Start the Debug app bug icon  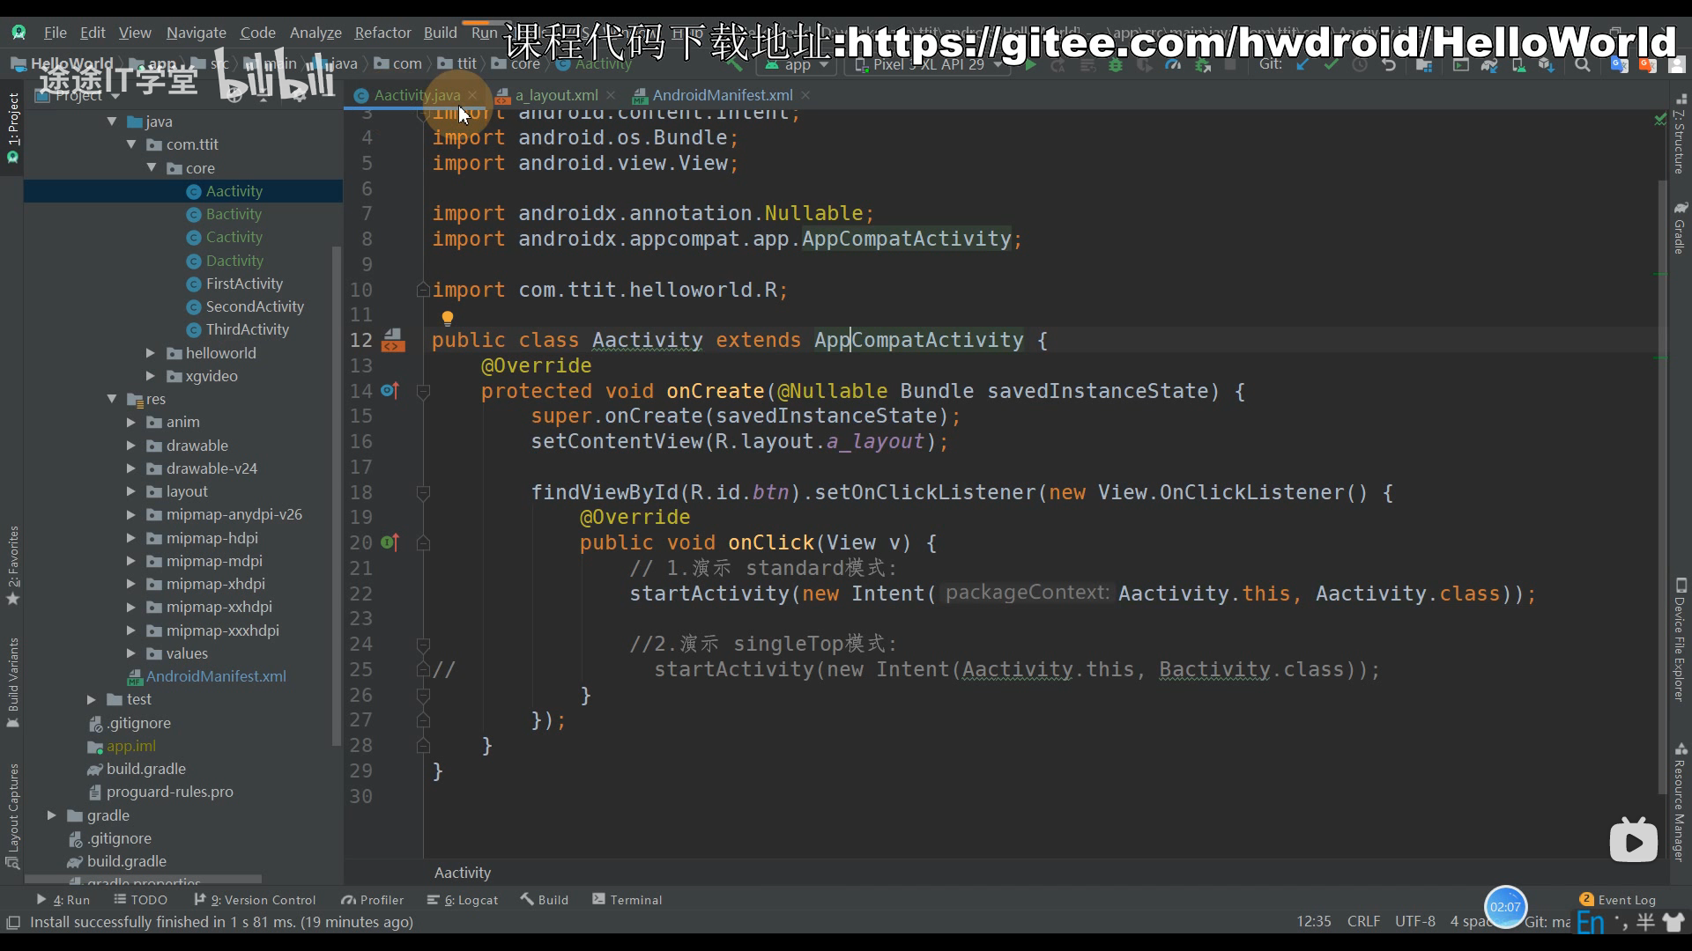[x=1116, y=65]
